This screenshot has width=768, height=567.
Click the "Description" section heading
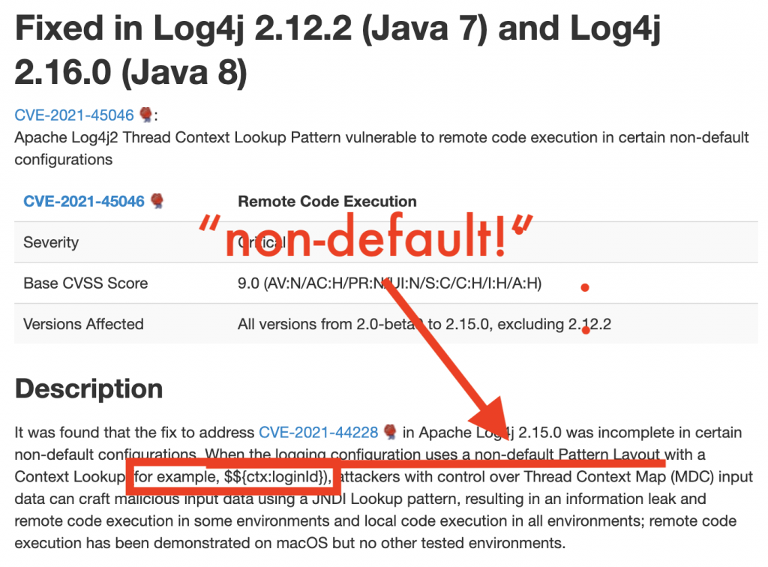[90, 389]
